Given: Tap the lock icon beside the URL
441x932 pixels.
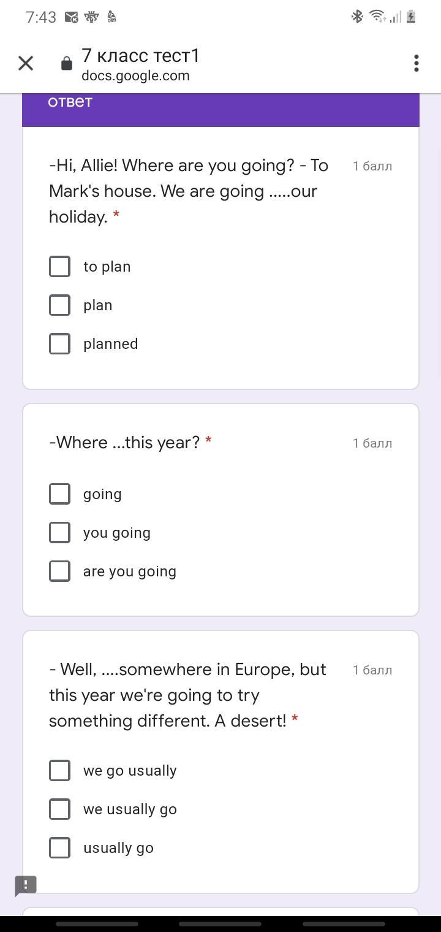Looking at the screenshot, I should coord(67,64).
